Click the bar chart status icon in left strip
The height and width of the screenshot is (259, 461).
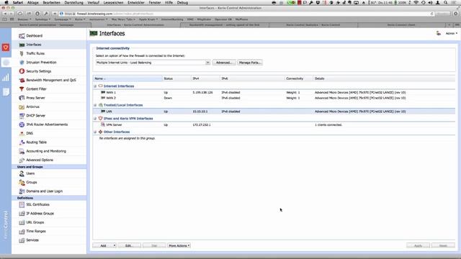coord(6,78)
